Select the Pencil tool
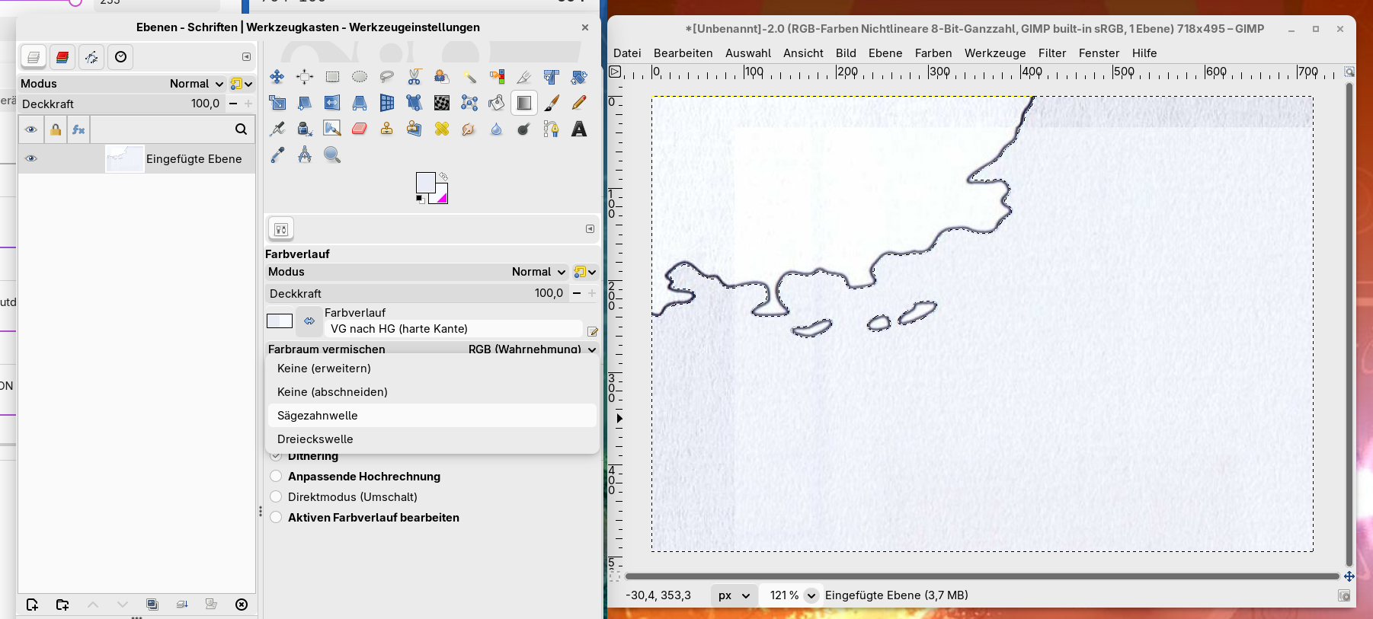Screen dimensions: 1373x619 coord(579,103)
